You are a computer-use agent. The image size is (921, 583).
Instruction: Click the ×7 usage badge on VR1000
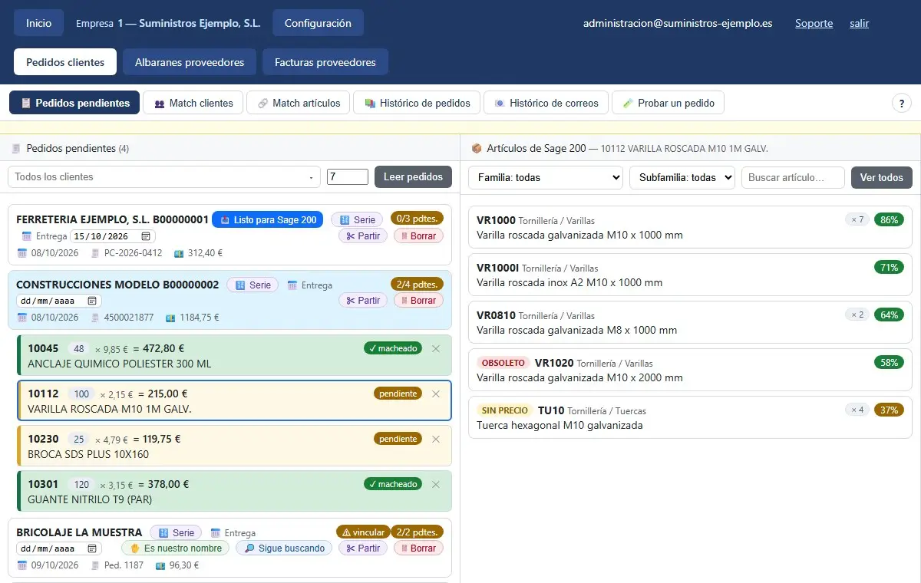[x=857, y=219]
